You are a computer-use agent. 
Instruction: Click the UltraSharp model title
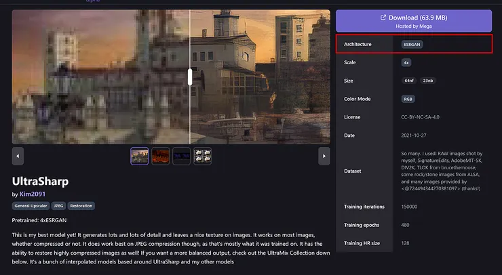click(x=40, y=182)
